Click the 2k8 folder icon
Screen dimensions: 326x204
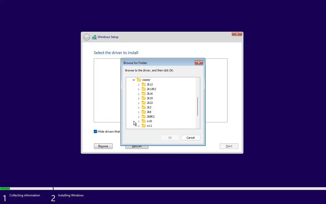click(144, 112)
